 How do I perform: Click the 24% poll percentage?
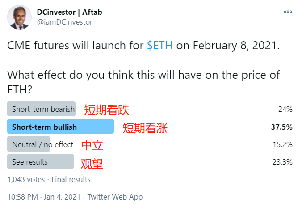pos(285,109)
